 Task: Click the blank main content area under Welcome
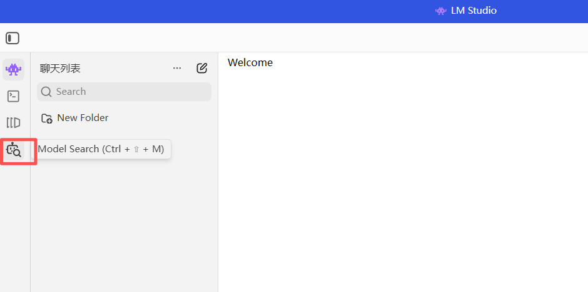click(x=403, y=180)
